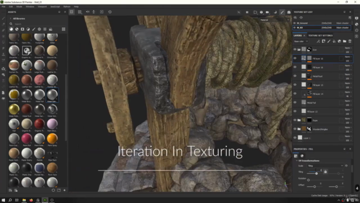Filter assets by Alphas icon

coord(39,29)
